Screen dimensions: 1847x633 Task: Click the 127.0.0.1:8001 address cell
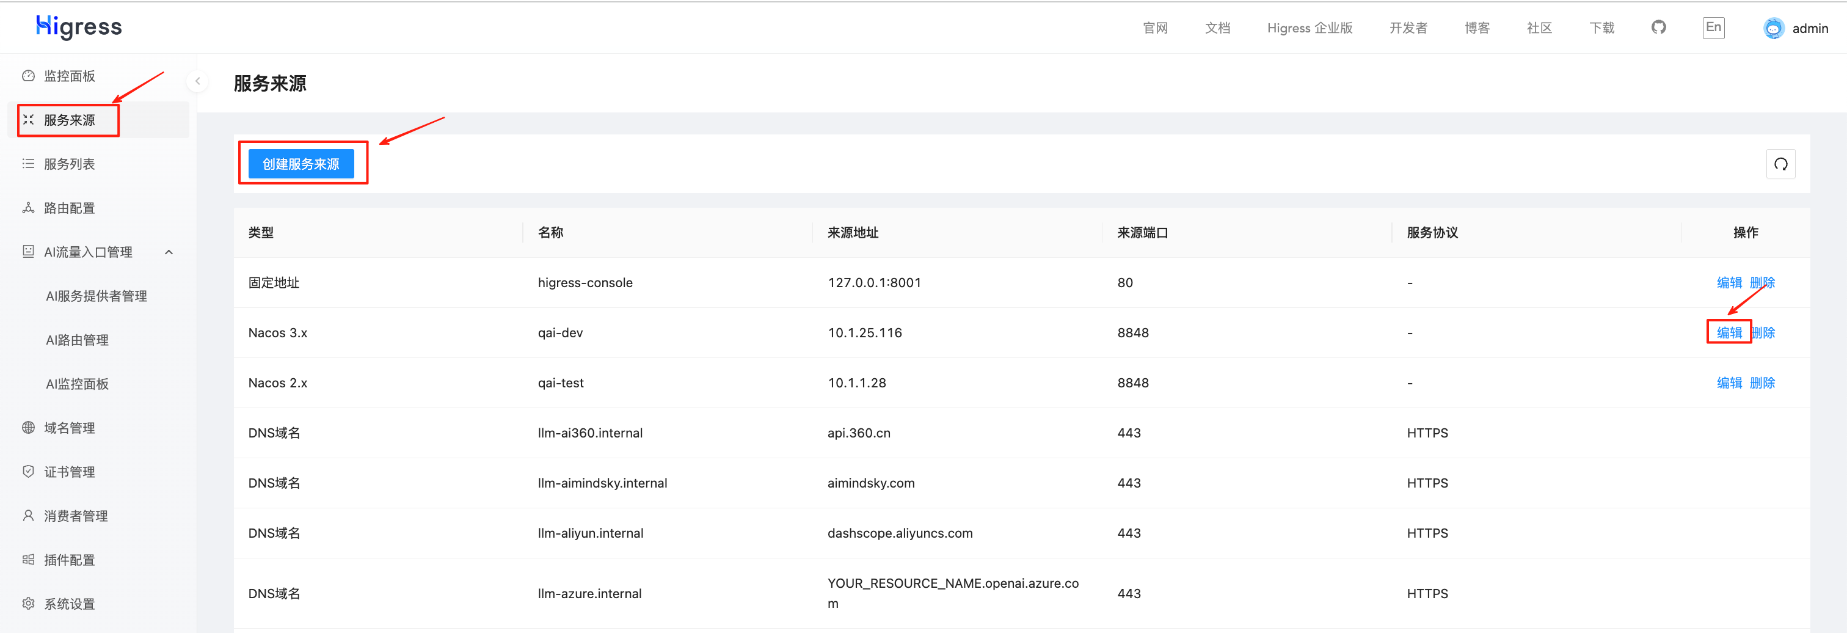pos(874,282)
